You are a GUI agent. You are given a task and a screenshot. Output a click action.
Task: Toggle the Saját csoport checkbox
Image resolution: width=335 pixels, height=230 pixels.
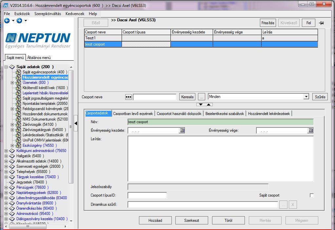tap(312, 195)
